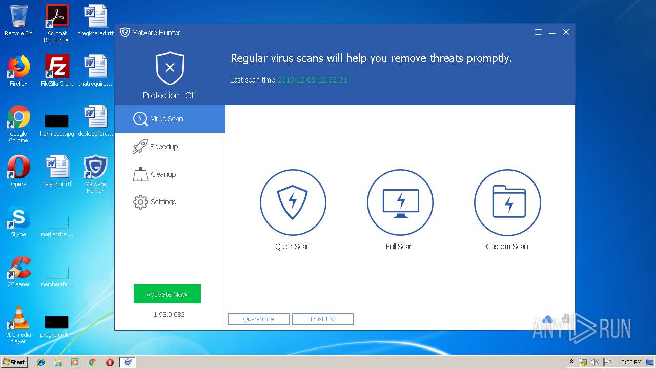Open the Custom Scan option
656x369 pixels.
tap(507, 202)
